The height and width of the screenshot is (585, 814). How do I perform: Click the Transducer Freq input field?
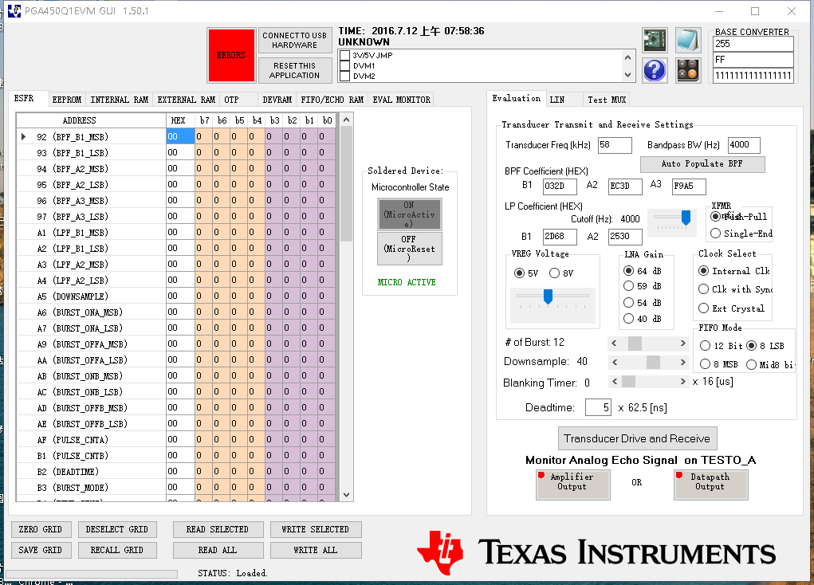tap(615, 145)
